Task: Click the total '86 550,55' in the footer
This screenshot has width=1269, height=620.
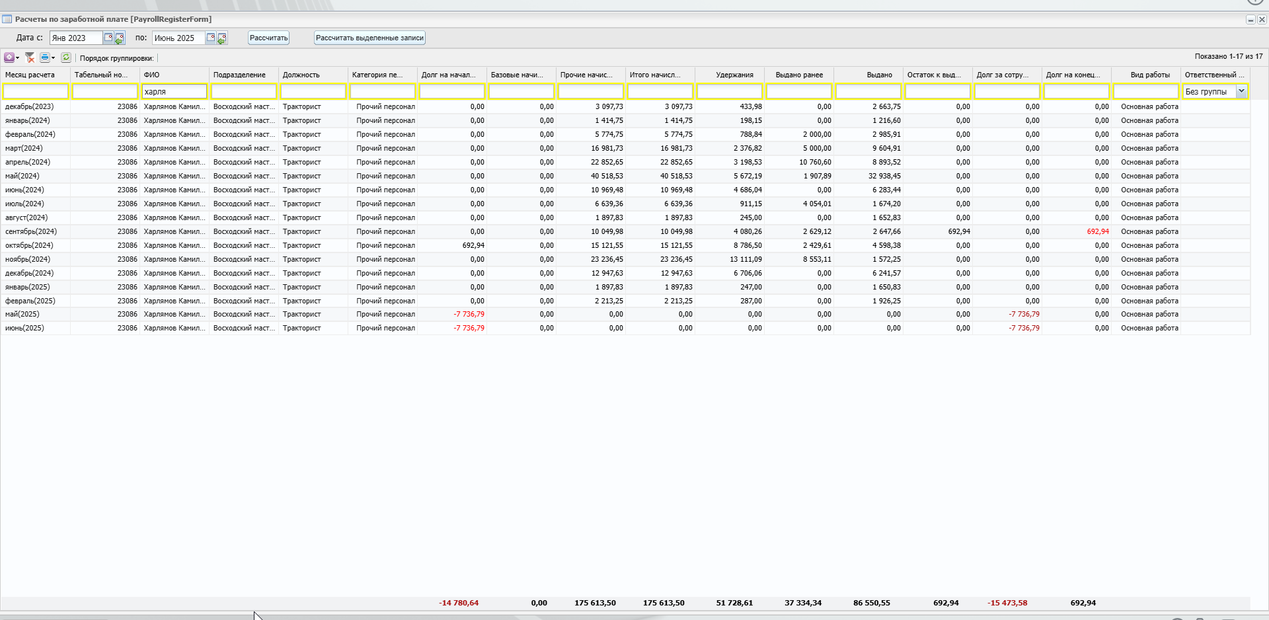Action: [872, 603]
